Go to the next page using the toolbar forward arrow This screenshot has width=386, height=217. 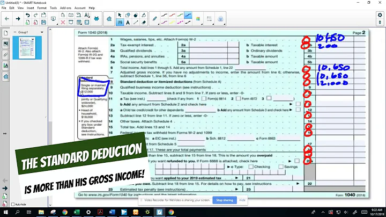(x=18, y=19)
